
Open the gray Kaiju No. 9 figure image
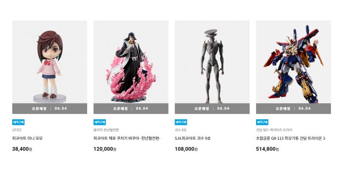pos(212,62)
